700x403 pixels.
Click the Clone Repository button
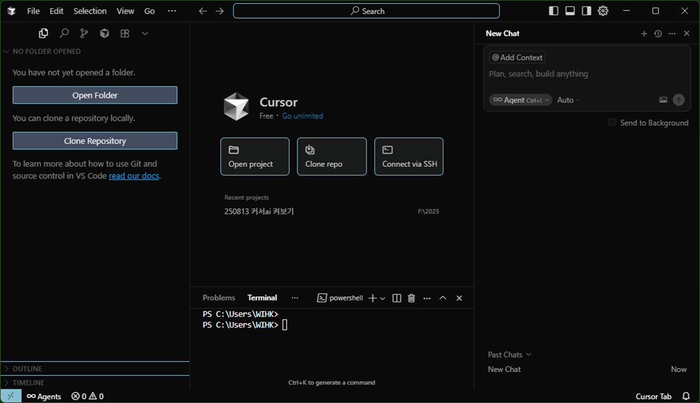click(x=95, y=141)
